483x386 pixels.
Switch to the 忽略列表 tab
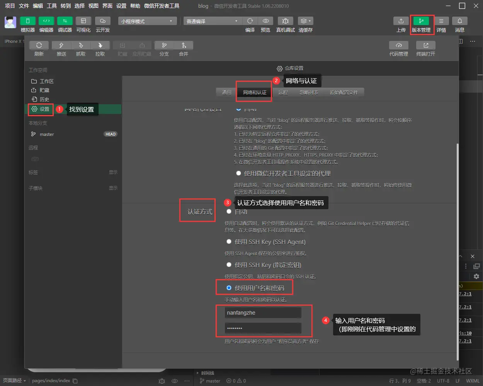tap(309, 92)
